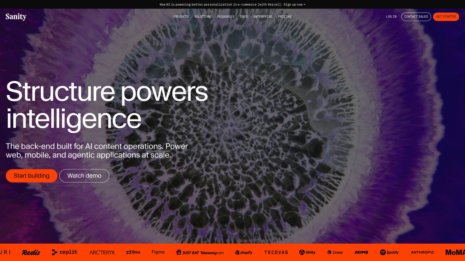
Task: Open the Enterprise nav item
Action: click(x=263, y=17)
